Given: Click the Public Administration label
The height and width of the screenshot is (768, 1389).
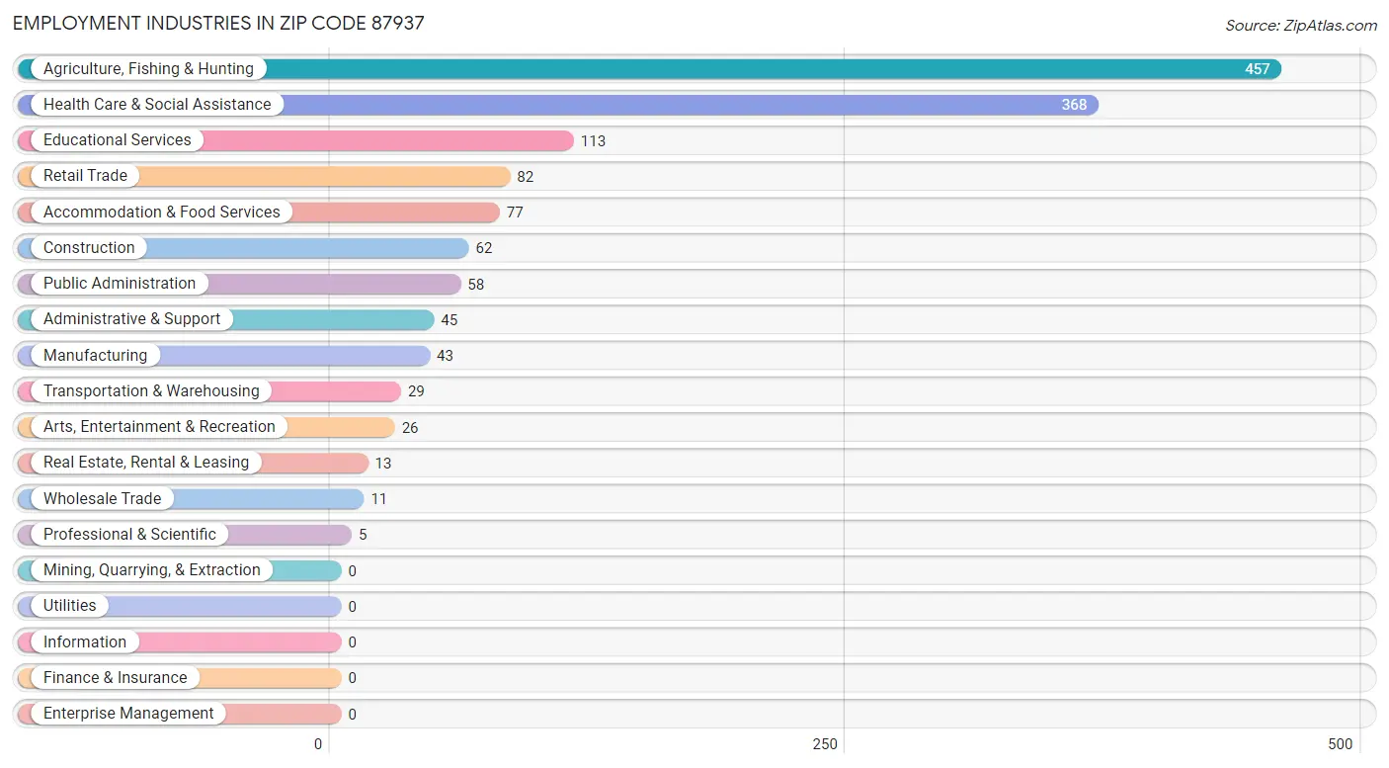Looking at the screenshot, I should pyautogui.click(x=120, y=284).
